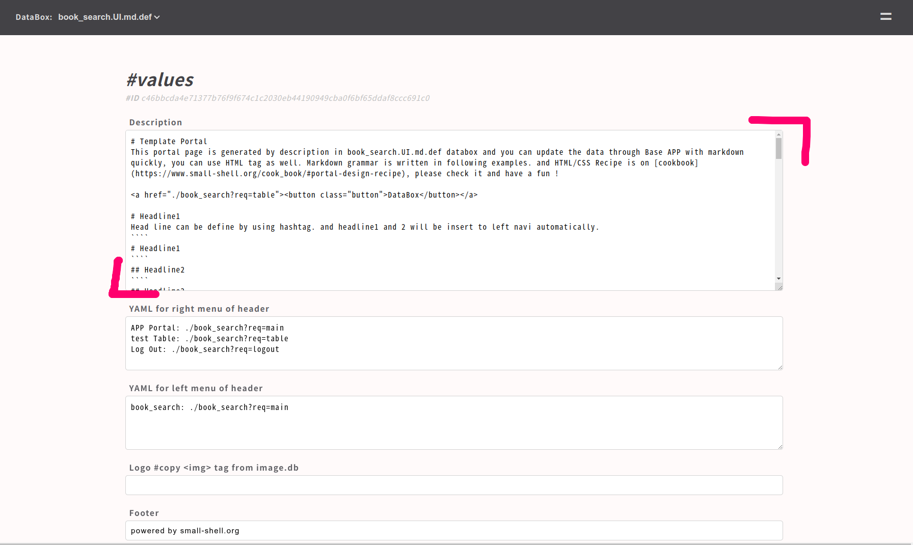Click the Description scrollbar up arrow
This screenshot has height=545, width=913.
778,134
